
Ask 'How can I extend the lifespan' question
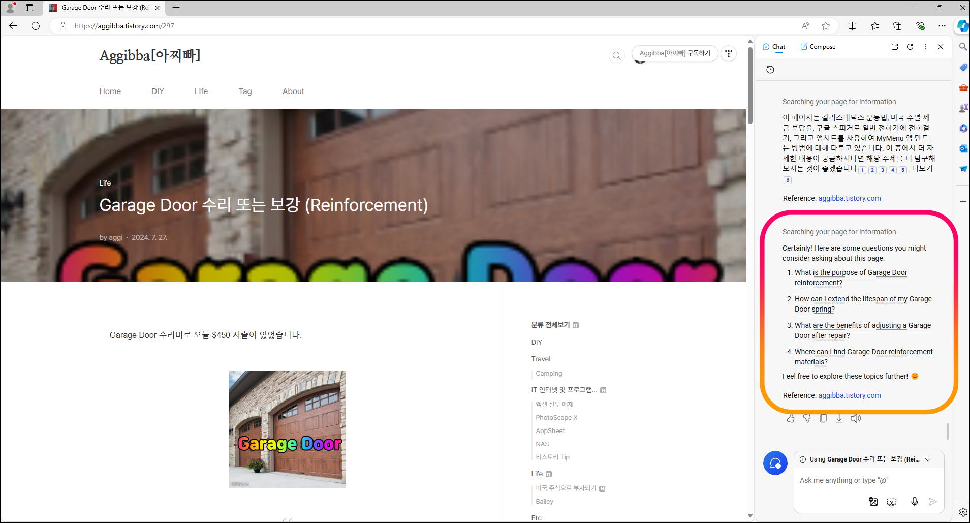click(x=863, y=304)
